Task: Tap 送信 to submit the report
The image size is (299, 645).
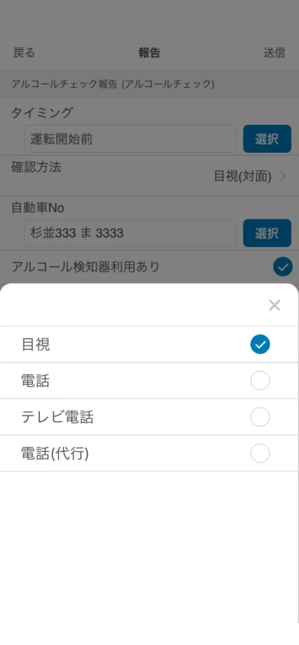Action: click(x=274, y=52)
